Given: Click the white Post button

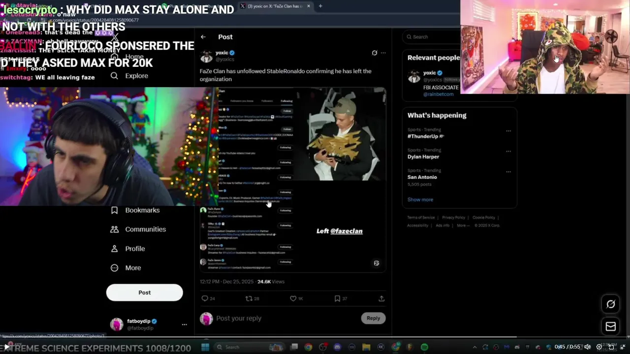Looking at the screenshot, I should click(x=144, y=293).
